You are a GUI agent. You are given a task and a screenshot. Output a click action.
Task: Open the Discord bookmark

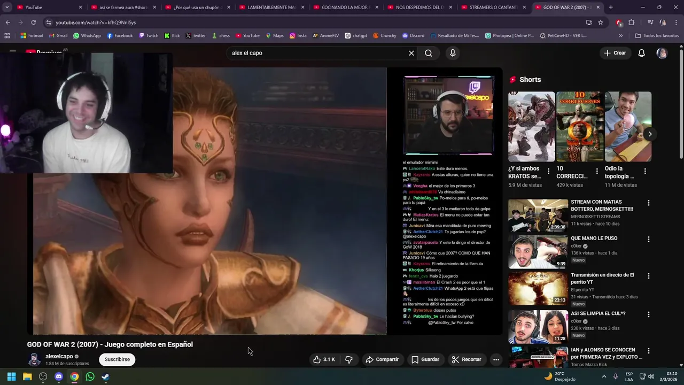(413, 36)
